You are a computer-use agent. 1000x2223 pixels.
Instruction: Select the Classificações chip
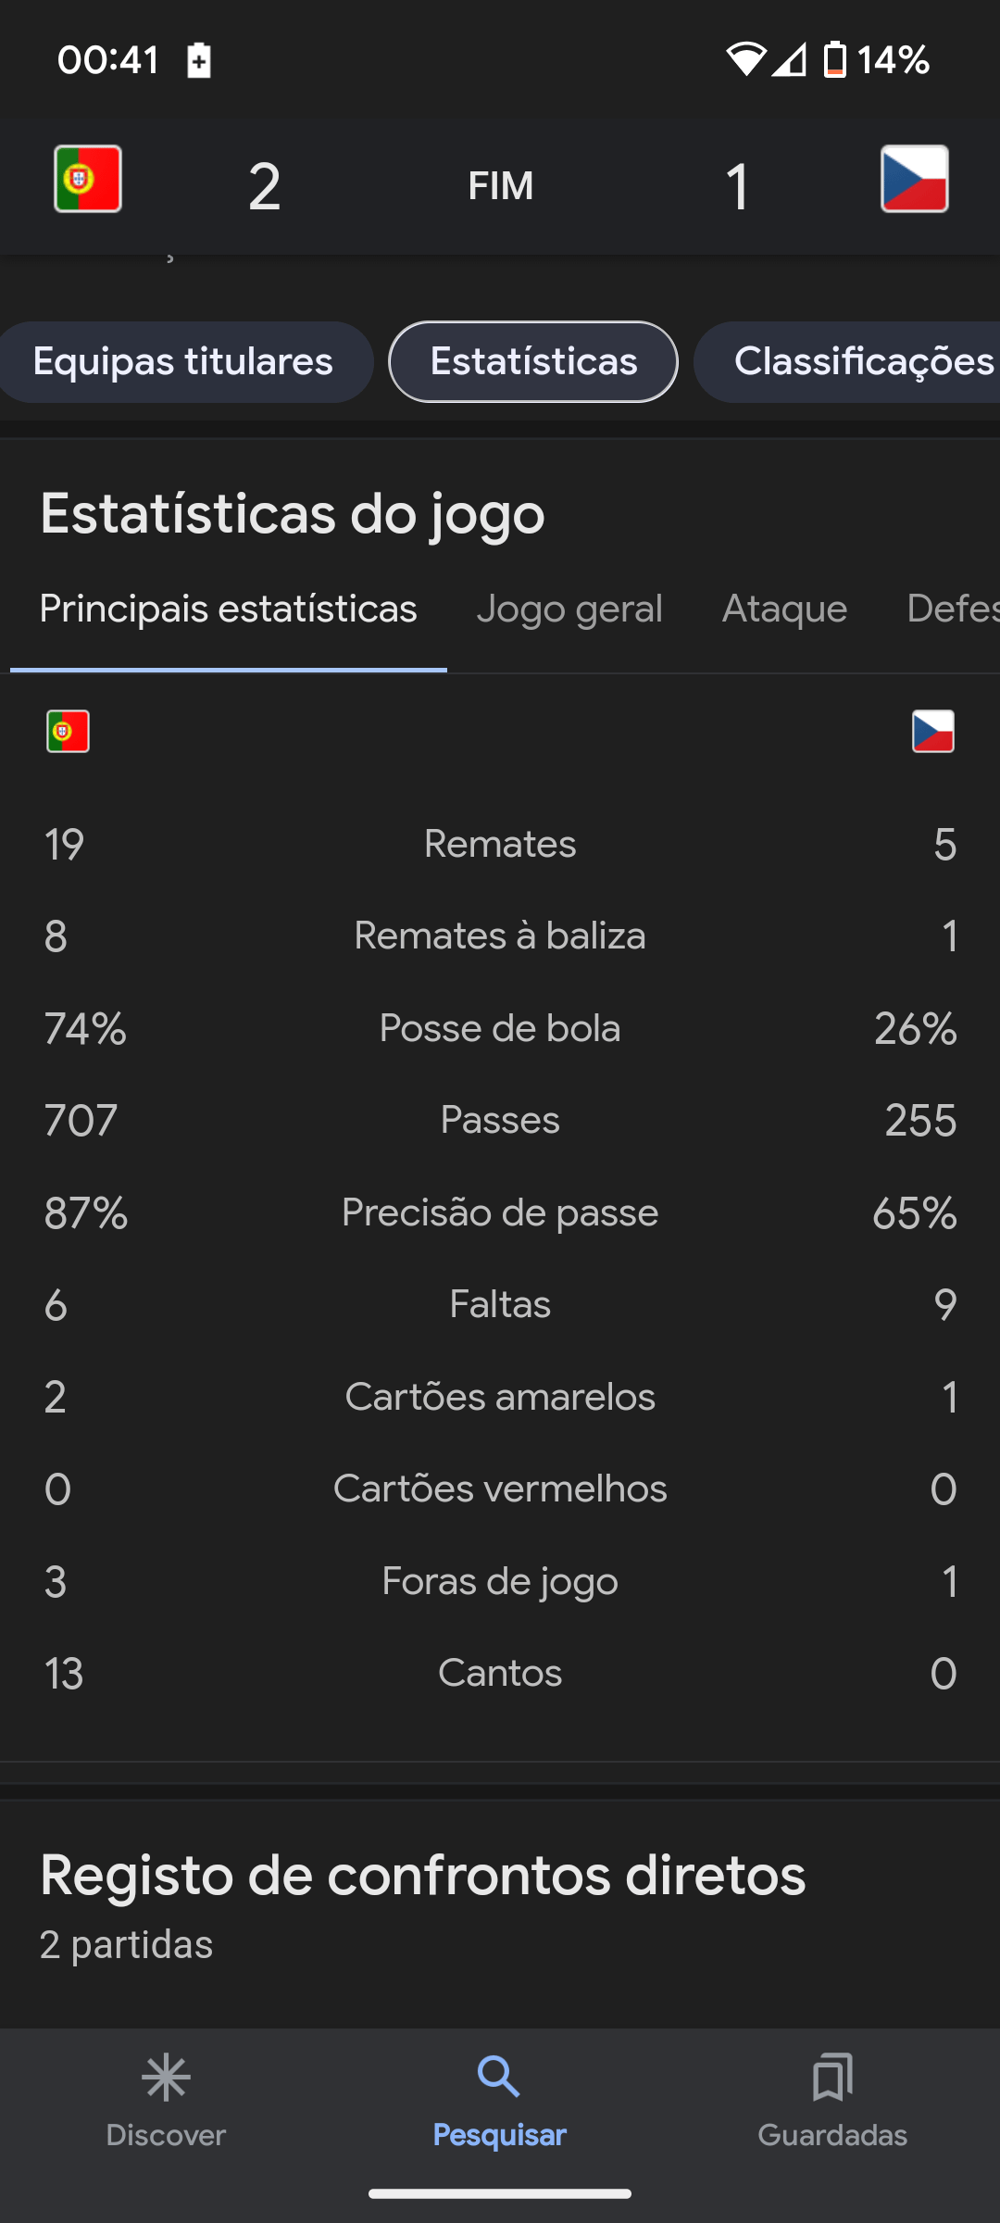(846, 362)
